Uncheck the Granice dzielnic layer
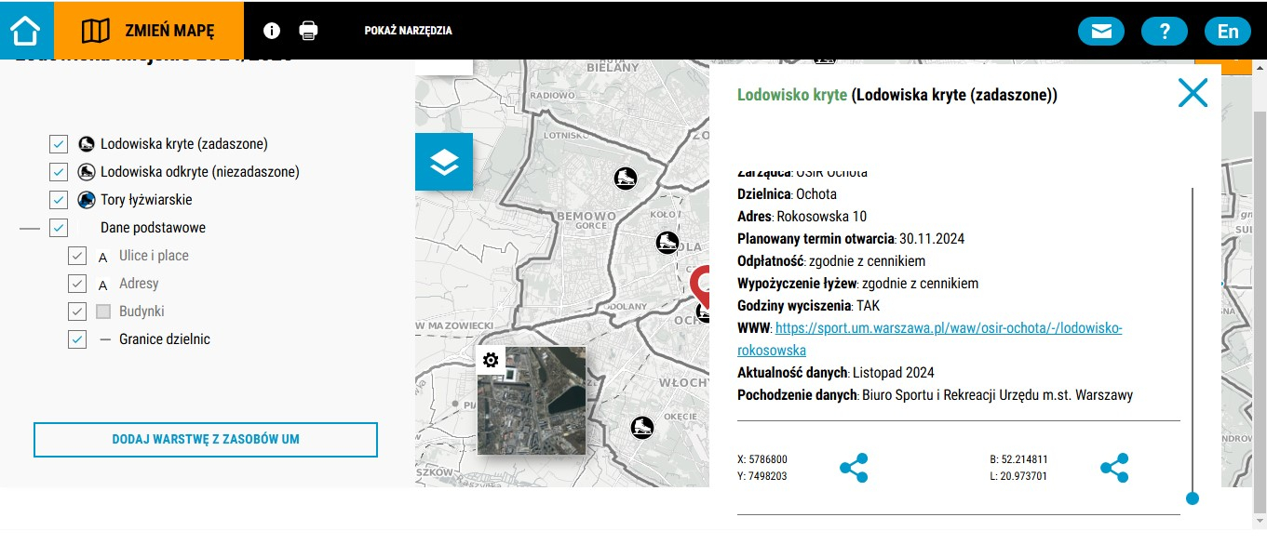Screen dimensions: 1267x544 point(77,339)
